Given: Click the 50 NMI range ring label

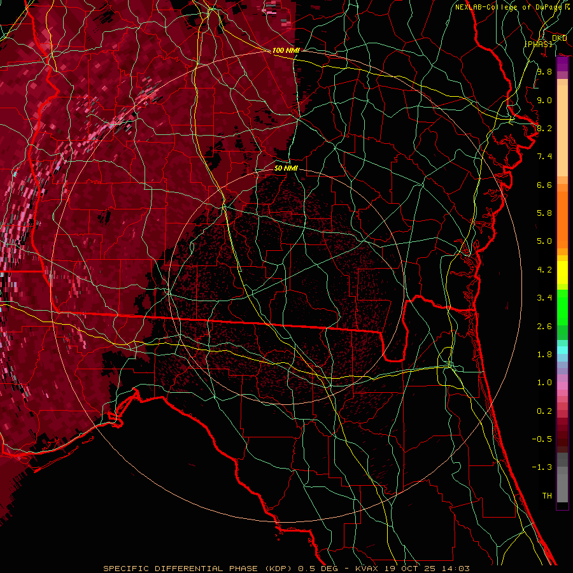Looking at the screenshot, I should [x=286, y=168].
